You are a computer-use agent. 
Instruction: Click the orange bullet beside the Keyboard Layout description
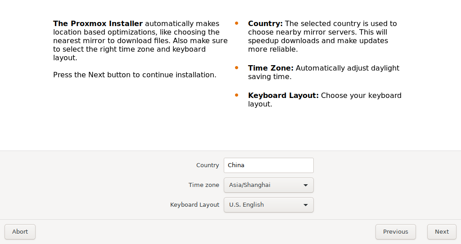(x=236, y=95)
